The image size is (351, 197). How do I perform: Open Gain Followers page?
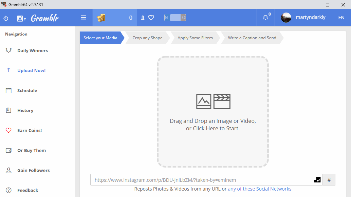point(34,171)
